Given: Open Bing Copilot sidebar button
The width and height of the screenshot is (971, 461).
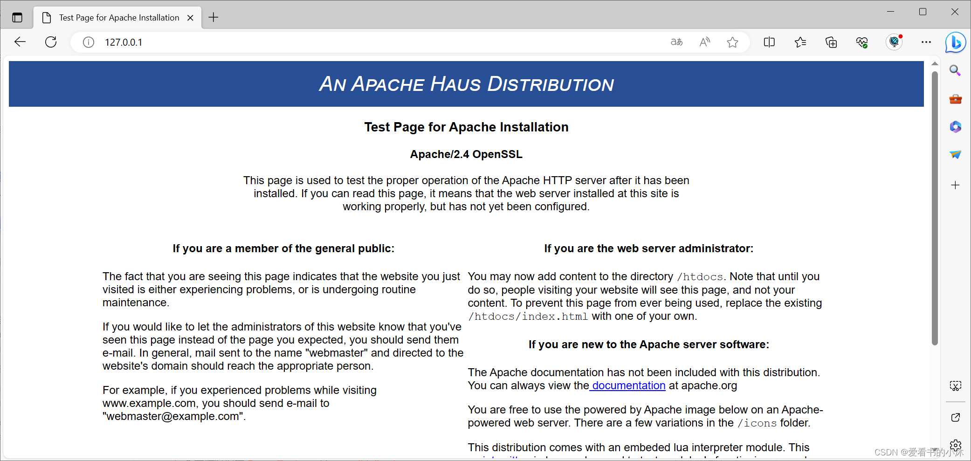Looking at the screenshot, I should [956, 42].
